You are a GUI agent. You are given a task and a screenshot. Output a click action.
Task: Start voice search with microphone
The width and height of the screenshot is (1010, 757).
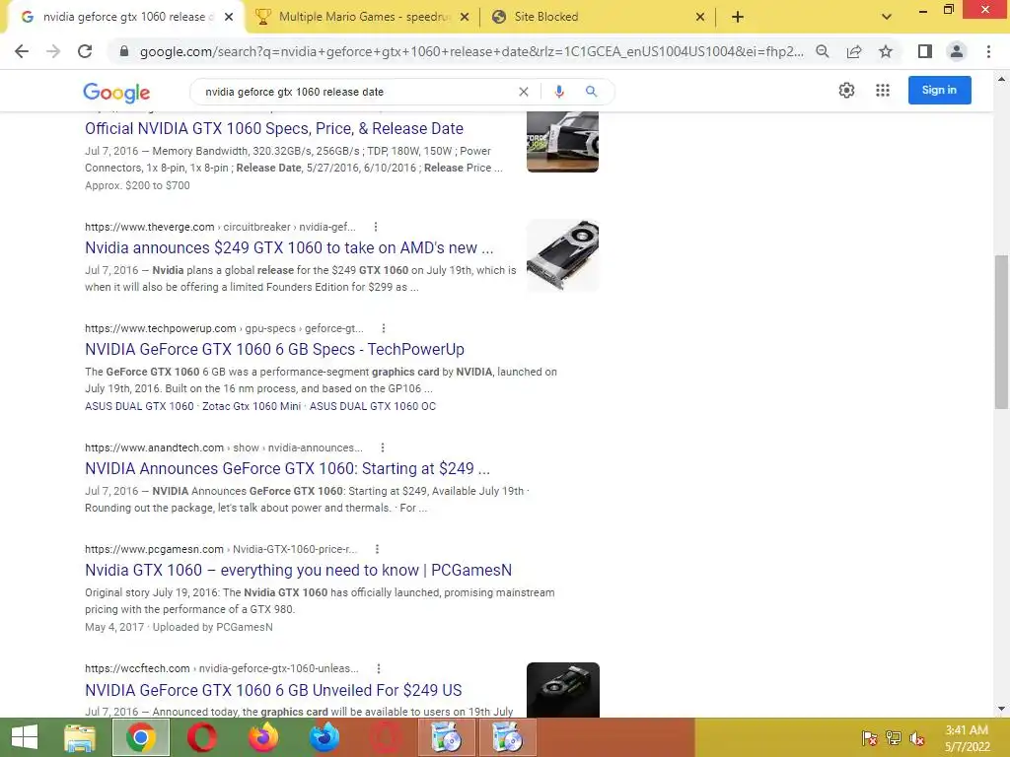tap(559, 92)
